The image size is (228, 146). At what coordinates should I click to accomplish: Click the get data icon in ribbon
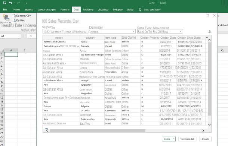tap(6, 18)
